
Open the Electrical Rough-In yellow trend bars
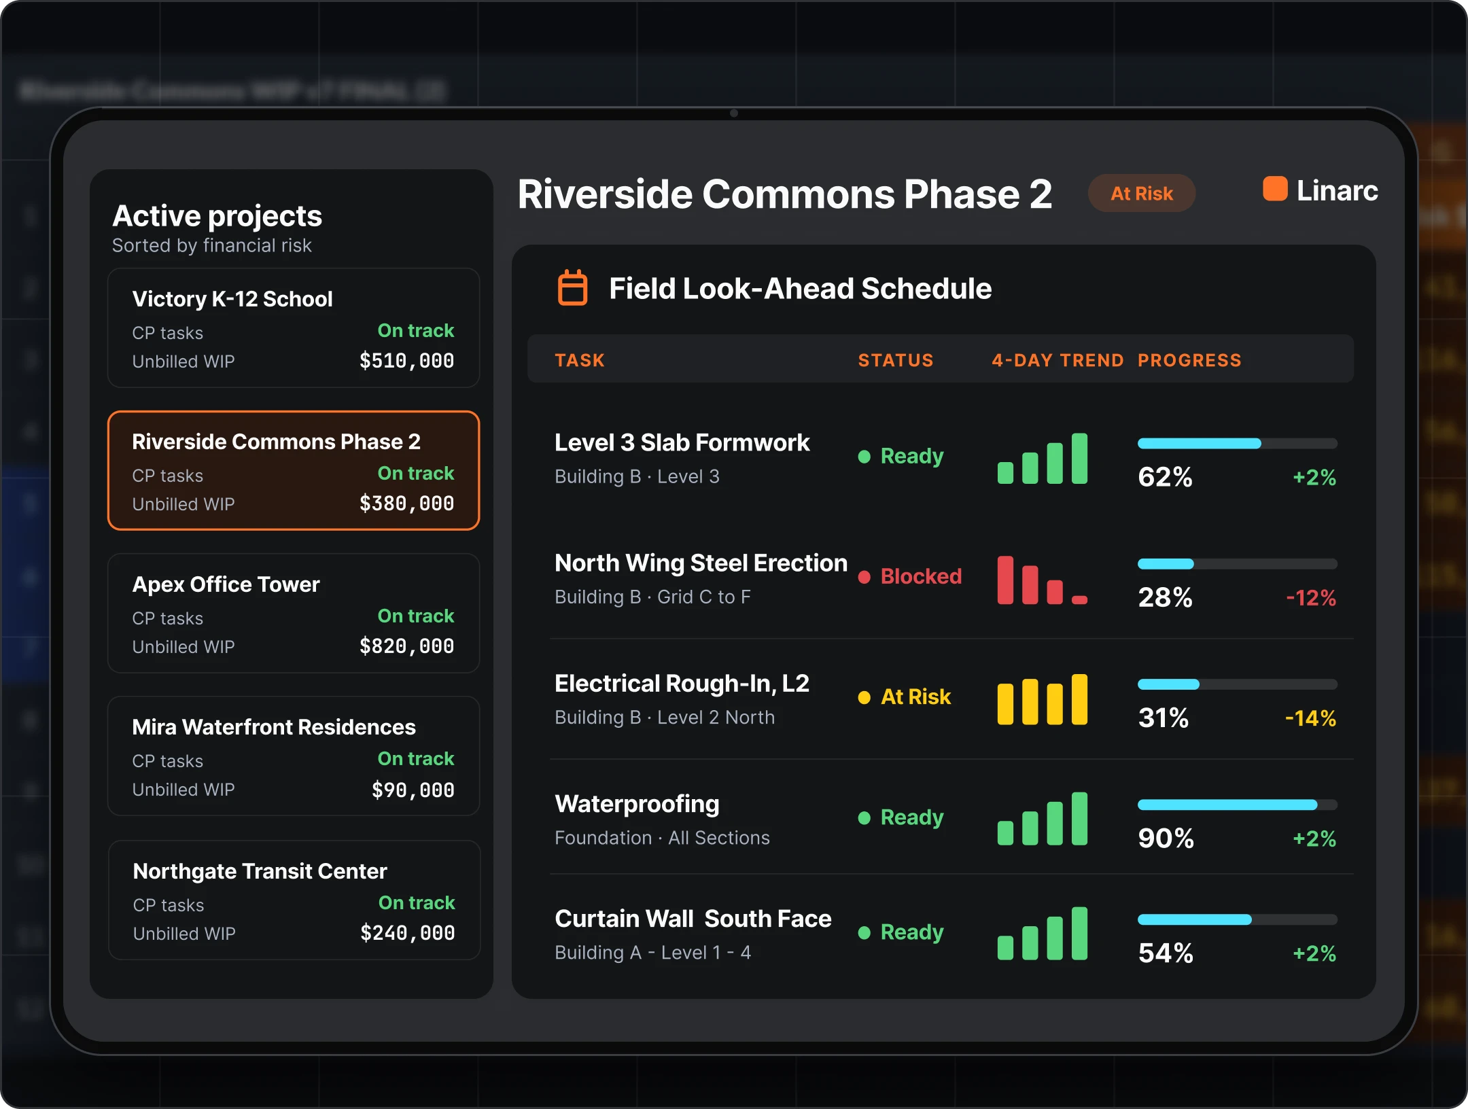[1043, 699]
